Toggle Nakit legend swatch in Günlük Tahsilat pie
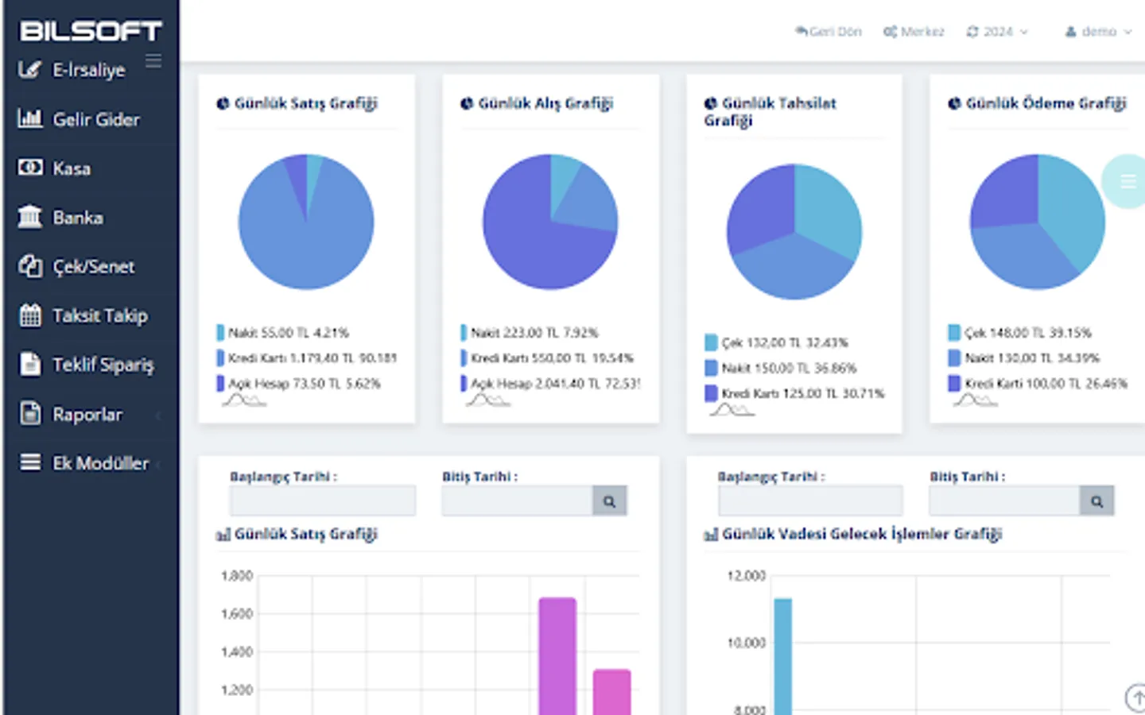The width and height of the screenshot is (1145, 715). tap(711, 368)
